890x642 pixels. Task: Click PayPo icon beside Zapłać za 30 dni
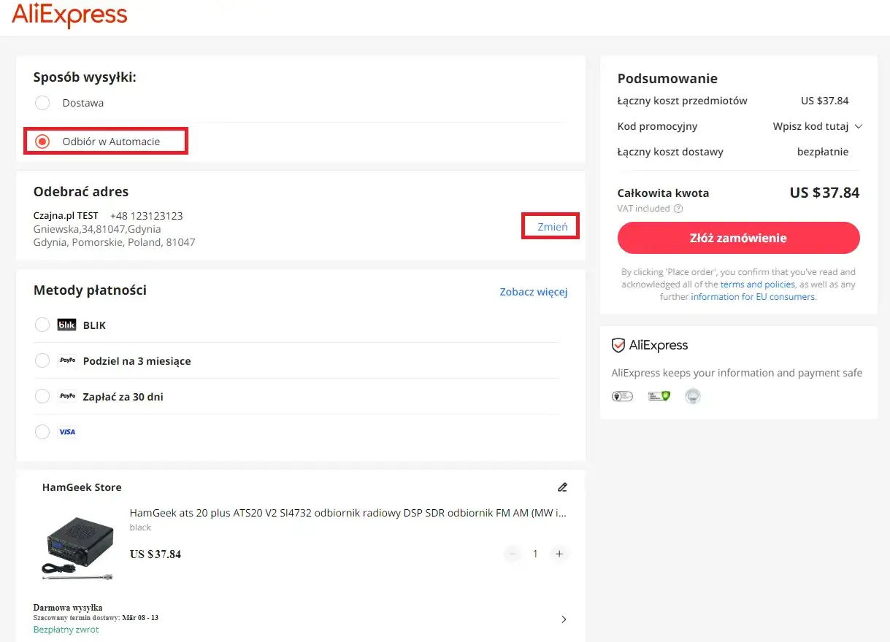(x=67, y=396)
